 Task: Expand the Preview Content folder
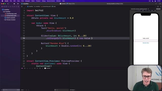(x=4, y=20)
